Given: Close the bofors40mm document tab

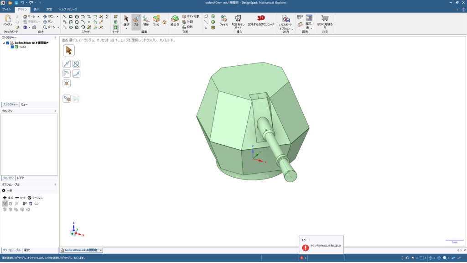Looking at the screenshot, I should pos(101,250).
